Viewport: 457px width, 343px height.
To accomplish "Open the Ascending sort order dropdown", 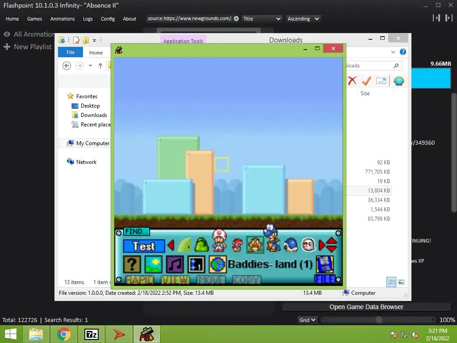I will [x=303, y=19].
